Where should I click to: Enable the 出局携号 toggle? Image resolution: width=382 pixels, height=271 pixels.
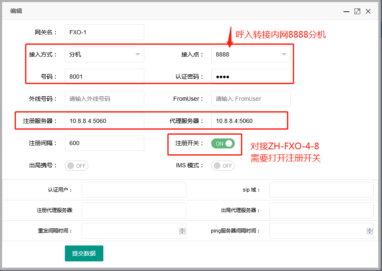(x=77, y=166)
